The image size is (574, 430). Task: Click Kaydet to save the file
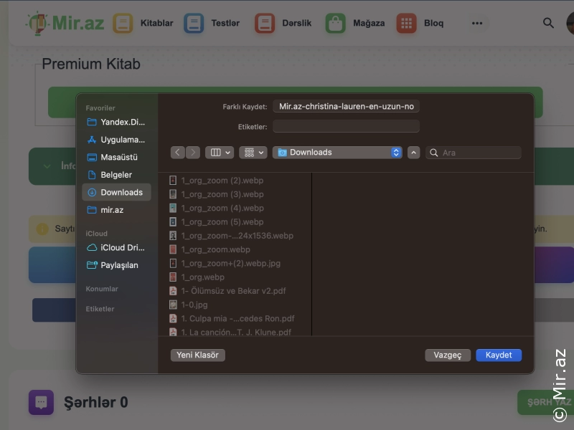[x=499, y=355]
